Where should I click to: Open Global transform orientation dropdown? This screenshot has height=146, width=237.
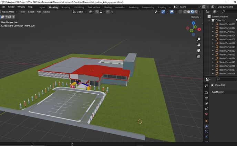pos(80,12)
